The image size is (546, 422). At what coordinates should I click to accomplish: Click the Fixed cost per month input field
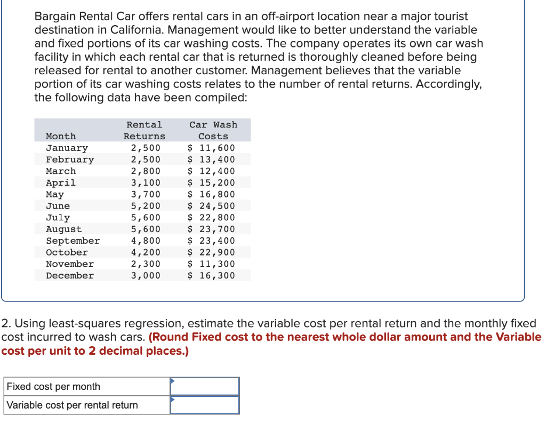[204, 386]
